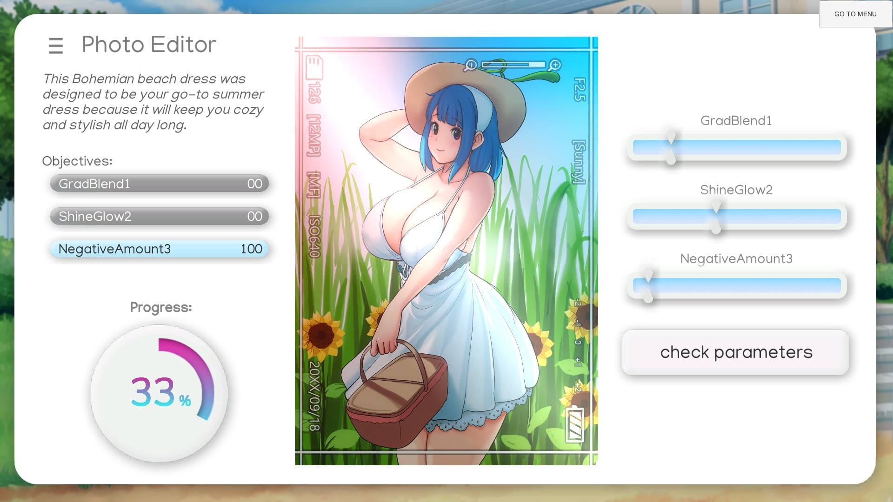Click the [Sunny] white balance indicator
The height and width of the screenshot is (502, 893).
tap(579, 162)
